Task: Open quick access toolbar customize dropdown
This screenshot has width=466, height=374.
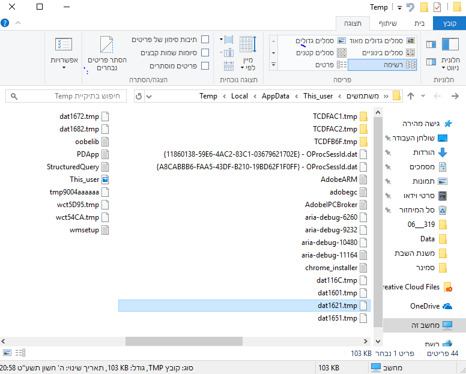Action: (399, 8)
